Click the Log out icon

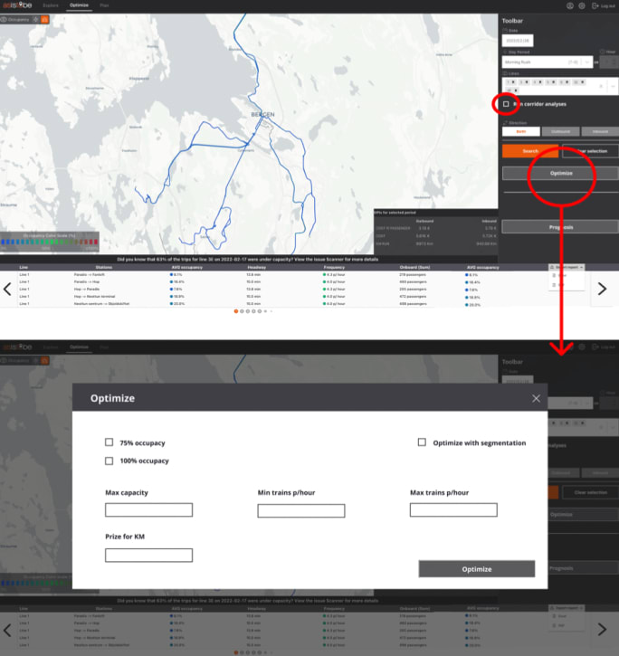pyautogui.click(x=595, y=5)
